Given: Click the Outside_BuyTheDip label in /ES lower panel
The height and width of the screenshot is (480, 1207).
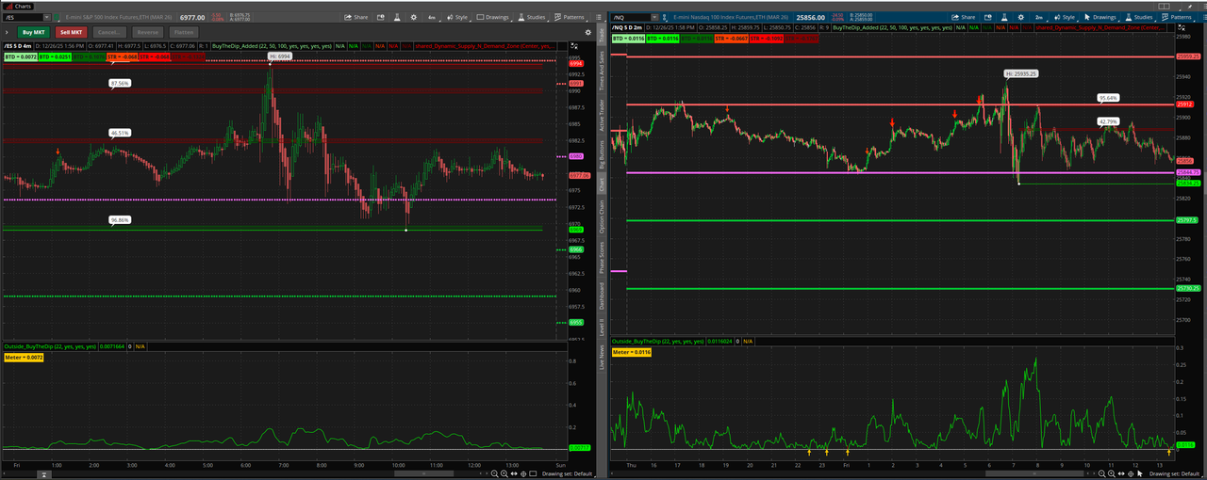Looking at the screenshot, I should point(50,346).
